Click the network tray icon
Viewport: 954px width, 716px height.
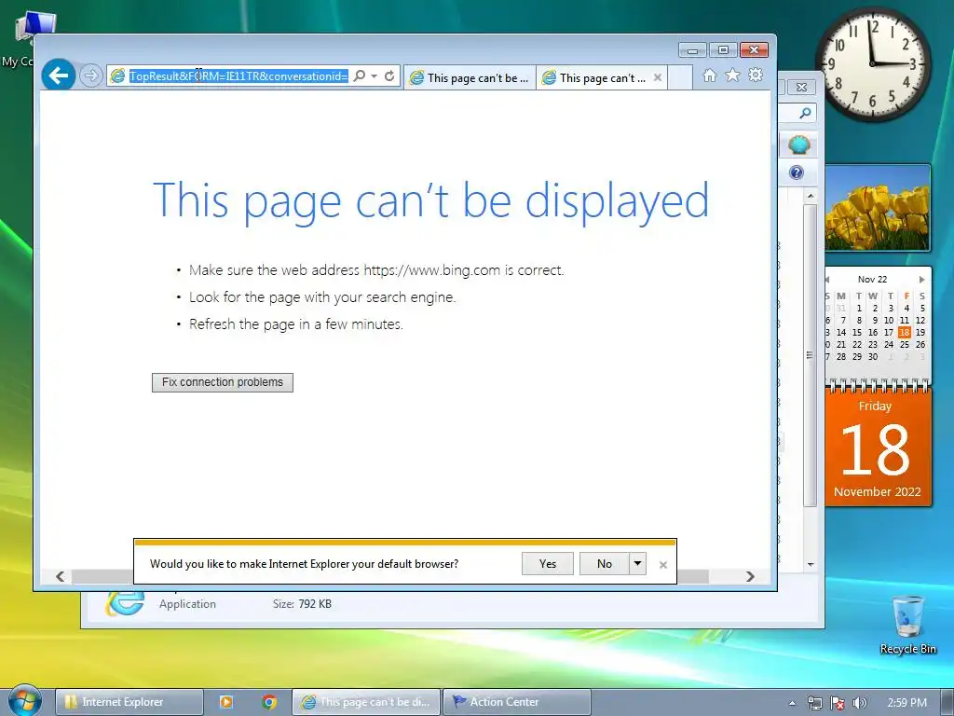pos(814,703)
